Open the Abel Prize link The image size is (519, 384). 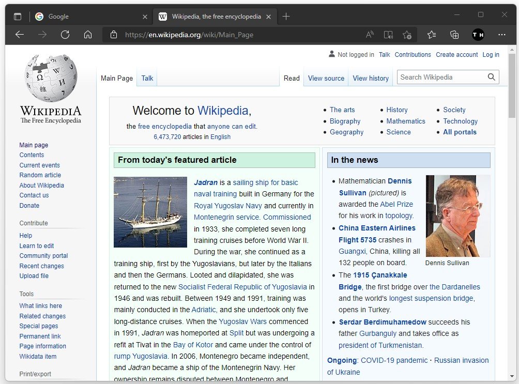point(396,204)
